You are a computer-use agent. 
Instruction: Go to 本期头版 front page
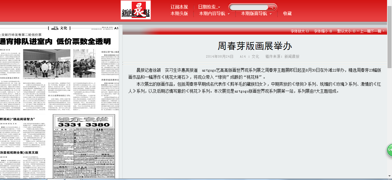tap(179, 13)
